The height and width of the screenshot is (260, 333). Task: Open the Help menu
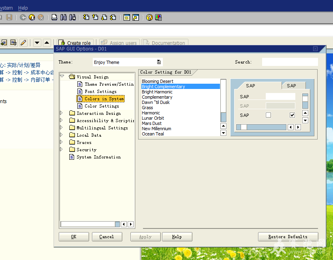coord(23,8)
